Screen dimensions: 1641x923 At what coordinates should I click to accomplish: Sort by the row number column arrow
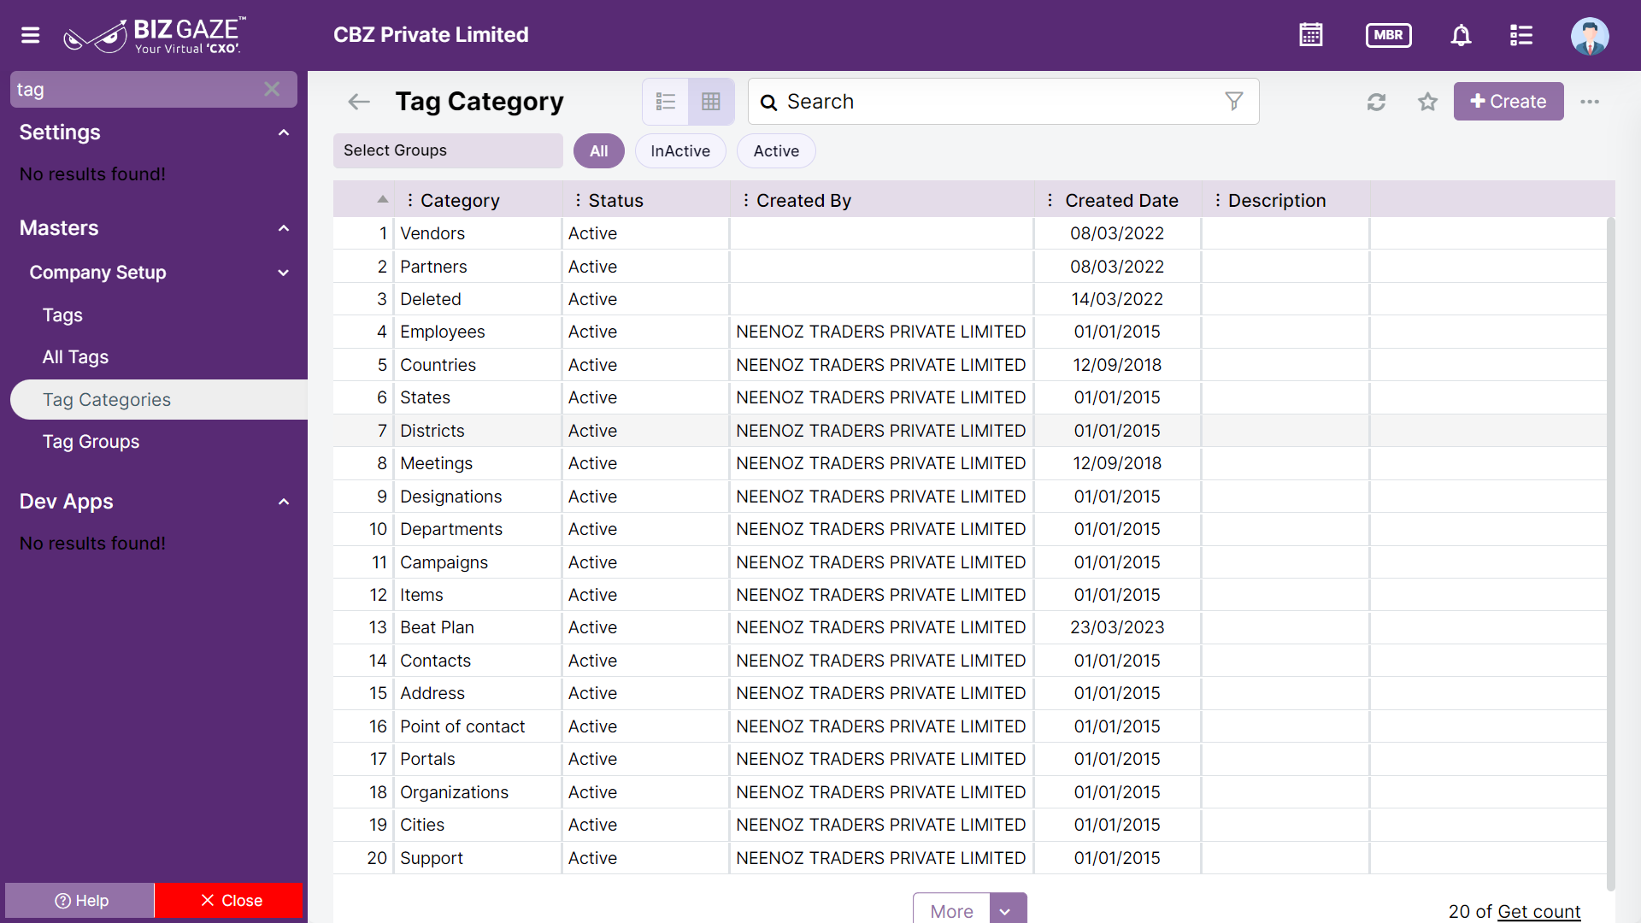coord(383,199)
